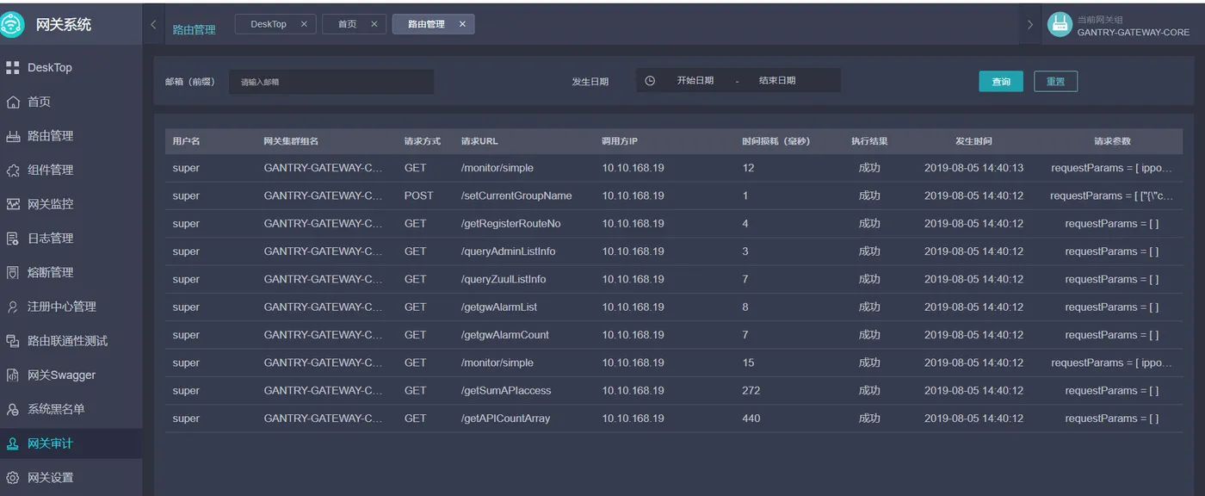1205x496 pixels.
Task: Click the 执行结果 column header
Action: [x=869, y=141]
